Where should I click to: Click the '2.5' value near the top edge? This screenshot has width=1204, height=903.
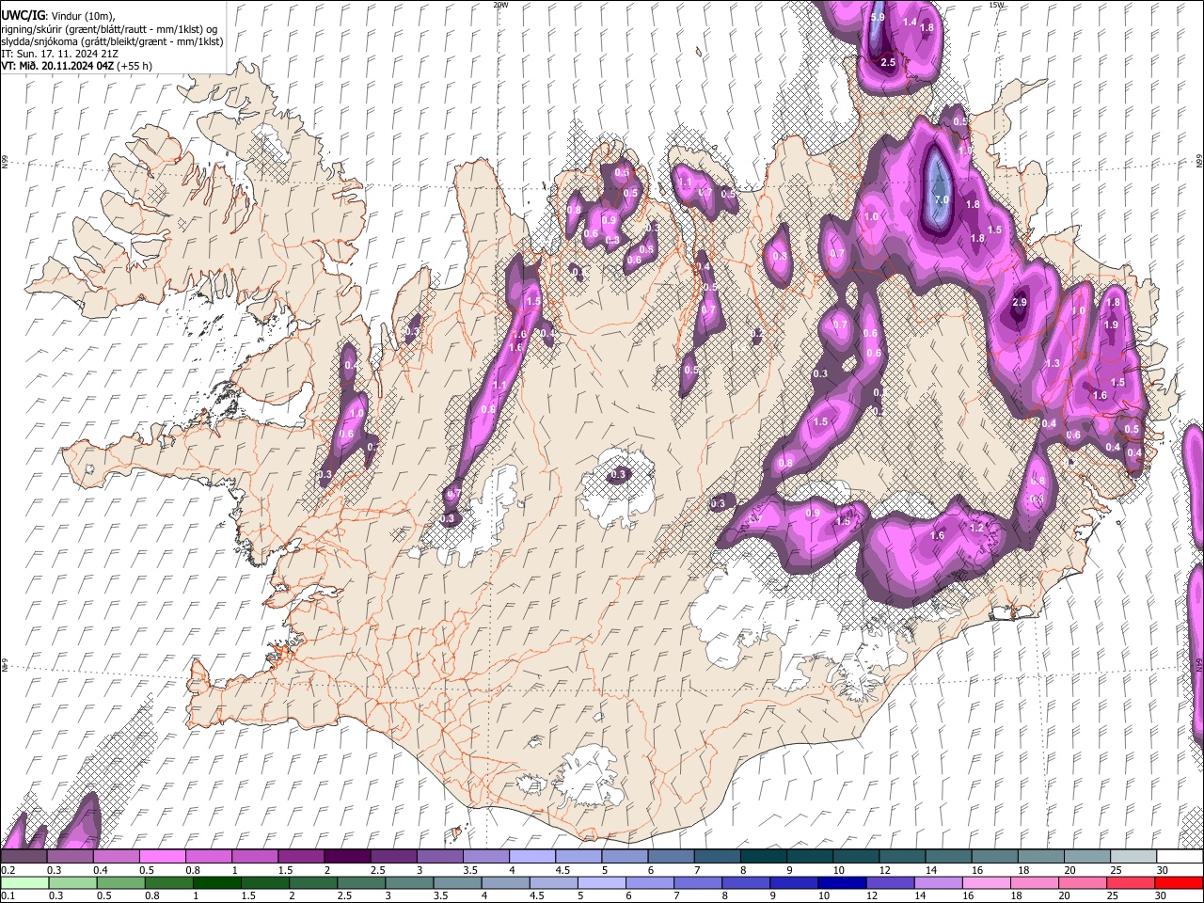pos(888,62)
